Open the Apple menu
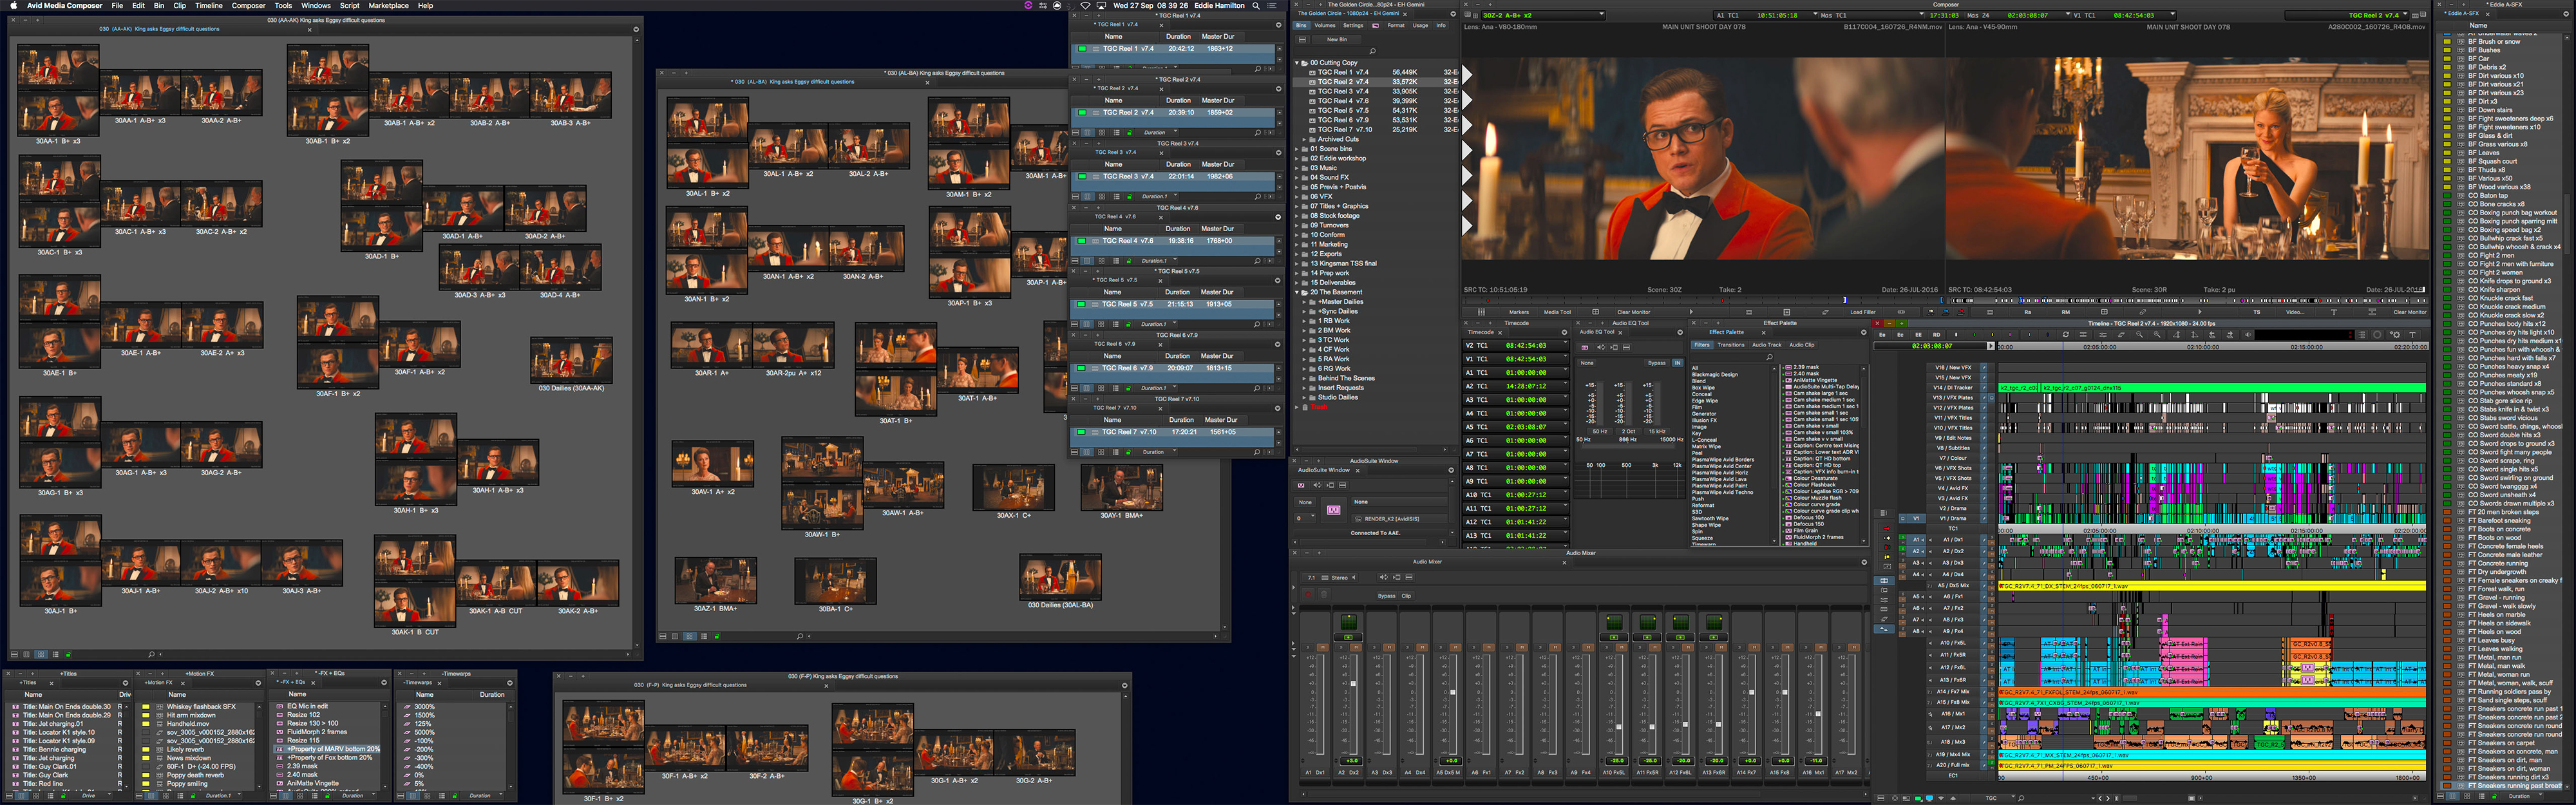The width and height of the screenshot is (2576, 805). tap(13, 5)
